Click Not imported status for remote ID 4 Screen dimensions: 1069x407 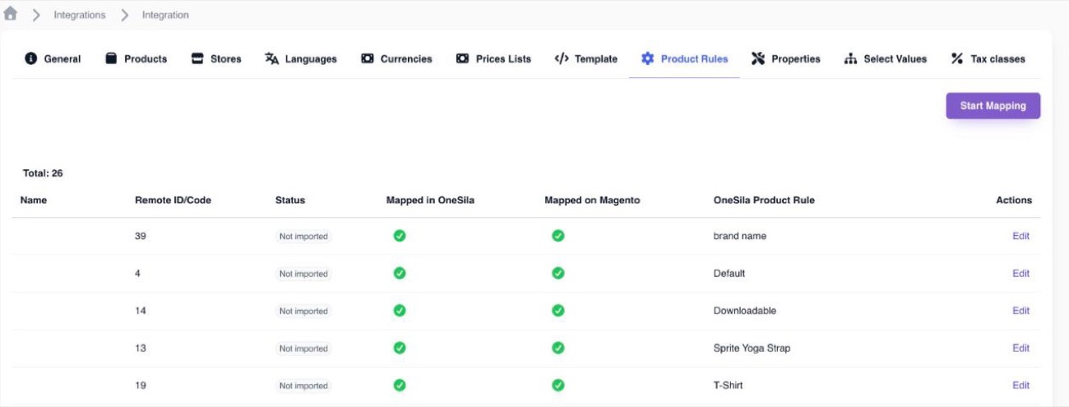coord(303,274)
